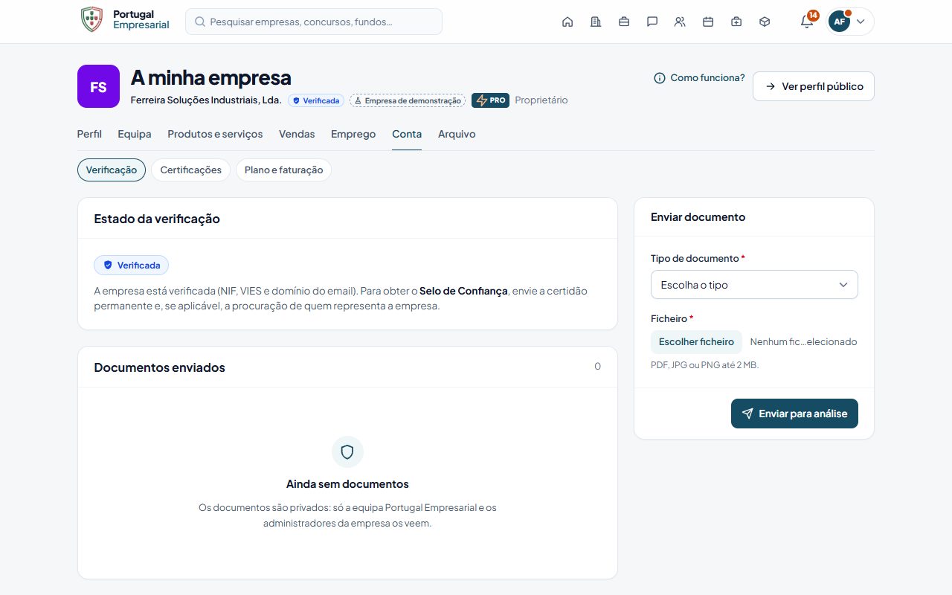This screenshot has height=595, width=952.
Task: Click Ver perfil público button
Action: [814, 86]
